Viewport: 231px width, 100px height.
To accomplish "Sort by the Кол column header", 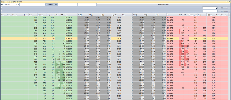I will pyautogui.click(x=71, y=15).
